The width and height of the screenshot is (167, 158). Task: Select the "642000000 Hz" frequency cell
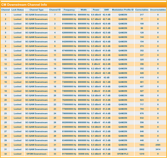69,42
